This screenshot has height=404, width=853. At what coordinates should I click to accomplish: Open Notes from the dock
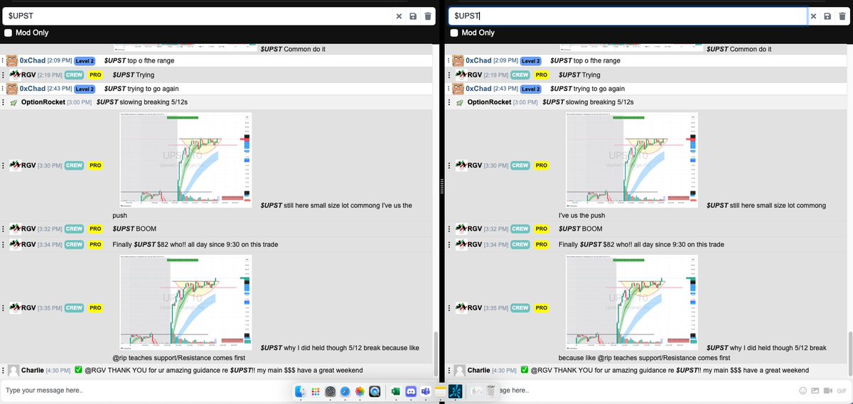pos(441,391)
